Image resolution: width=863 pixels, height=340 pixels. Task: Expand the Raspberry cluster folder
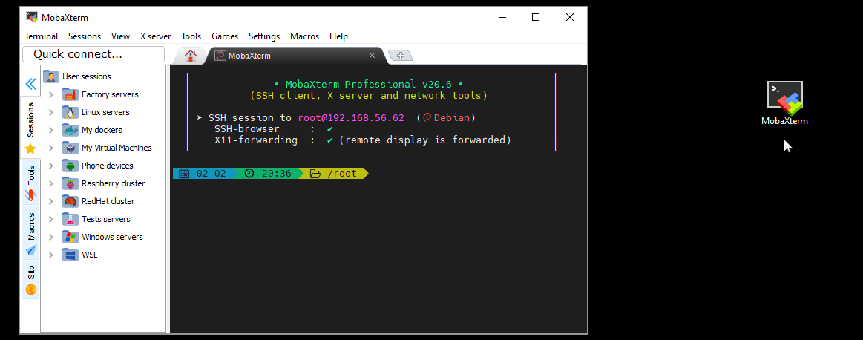click(50, 183)
